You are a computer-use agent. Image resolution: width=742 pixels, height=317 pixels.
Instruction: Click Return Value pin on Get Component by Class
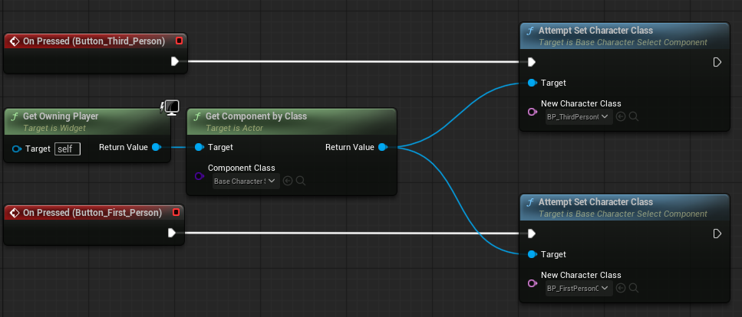(x=383, y=147)
